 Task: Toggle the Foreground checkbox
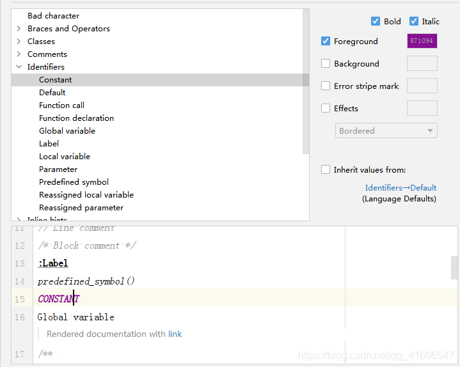326,41
